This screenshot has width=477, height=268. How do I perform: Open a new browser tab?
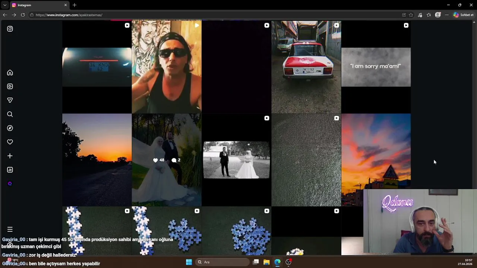pyautogui.click(x=75, y=5)
